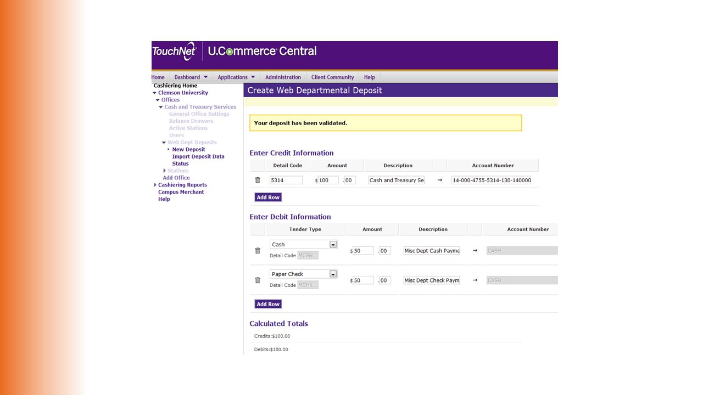Open the Dashboard menu
The width and height of the screenshot is (703, 395).
[x=191, y=77]
